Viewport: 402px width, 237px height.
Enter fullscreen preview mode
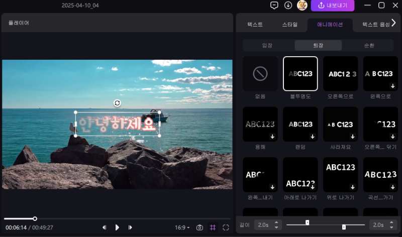click(226, 227)
